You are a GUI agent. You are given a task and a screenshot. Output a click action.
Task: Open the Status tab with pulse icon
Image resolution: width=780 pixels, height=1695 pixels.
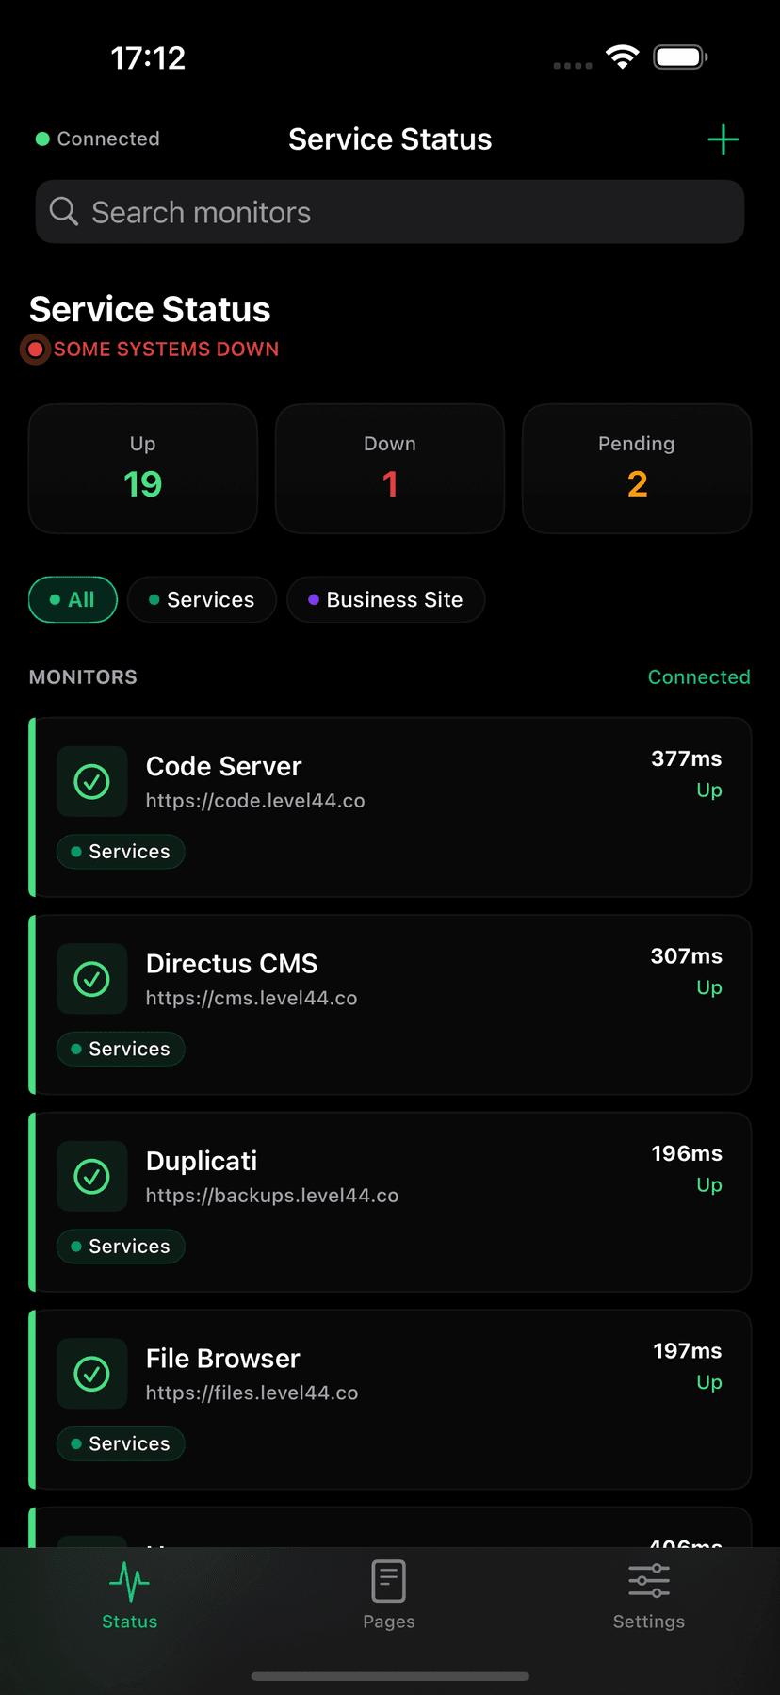click(129, 1596)
